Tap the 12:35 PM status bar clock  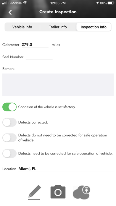58,3
